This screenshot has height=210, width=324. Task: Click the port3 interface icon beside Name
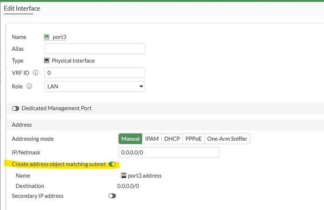point(47,37)
